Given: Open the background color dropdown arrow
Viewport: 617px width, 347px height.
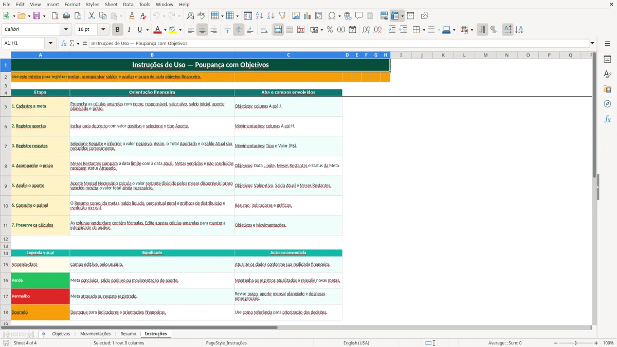Looking at the screenshot, I should [180, 30].
